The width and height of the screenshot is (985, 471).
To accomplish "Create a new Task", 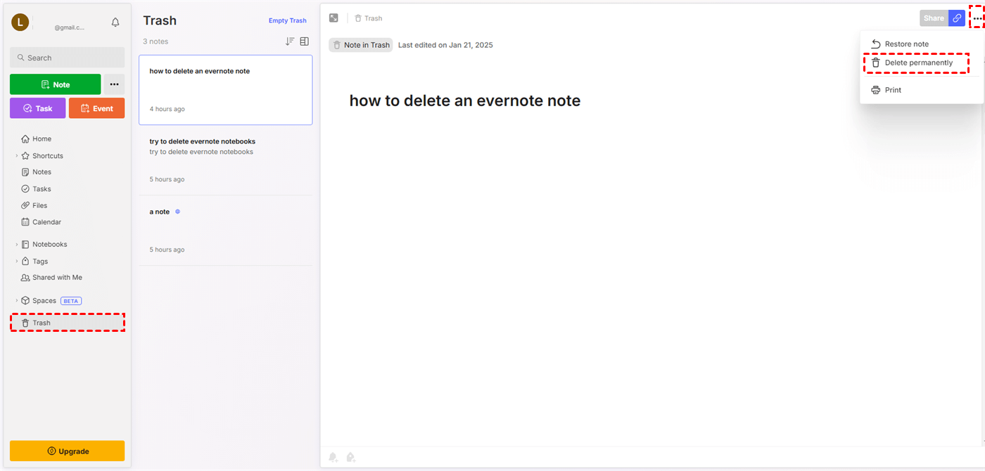I will 38,108.
